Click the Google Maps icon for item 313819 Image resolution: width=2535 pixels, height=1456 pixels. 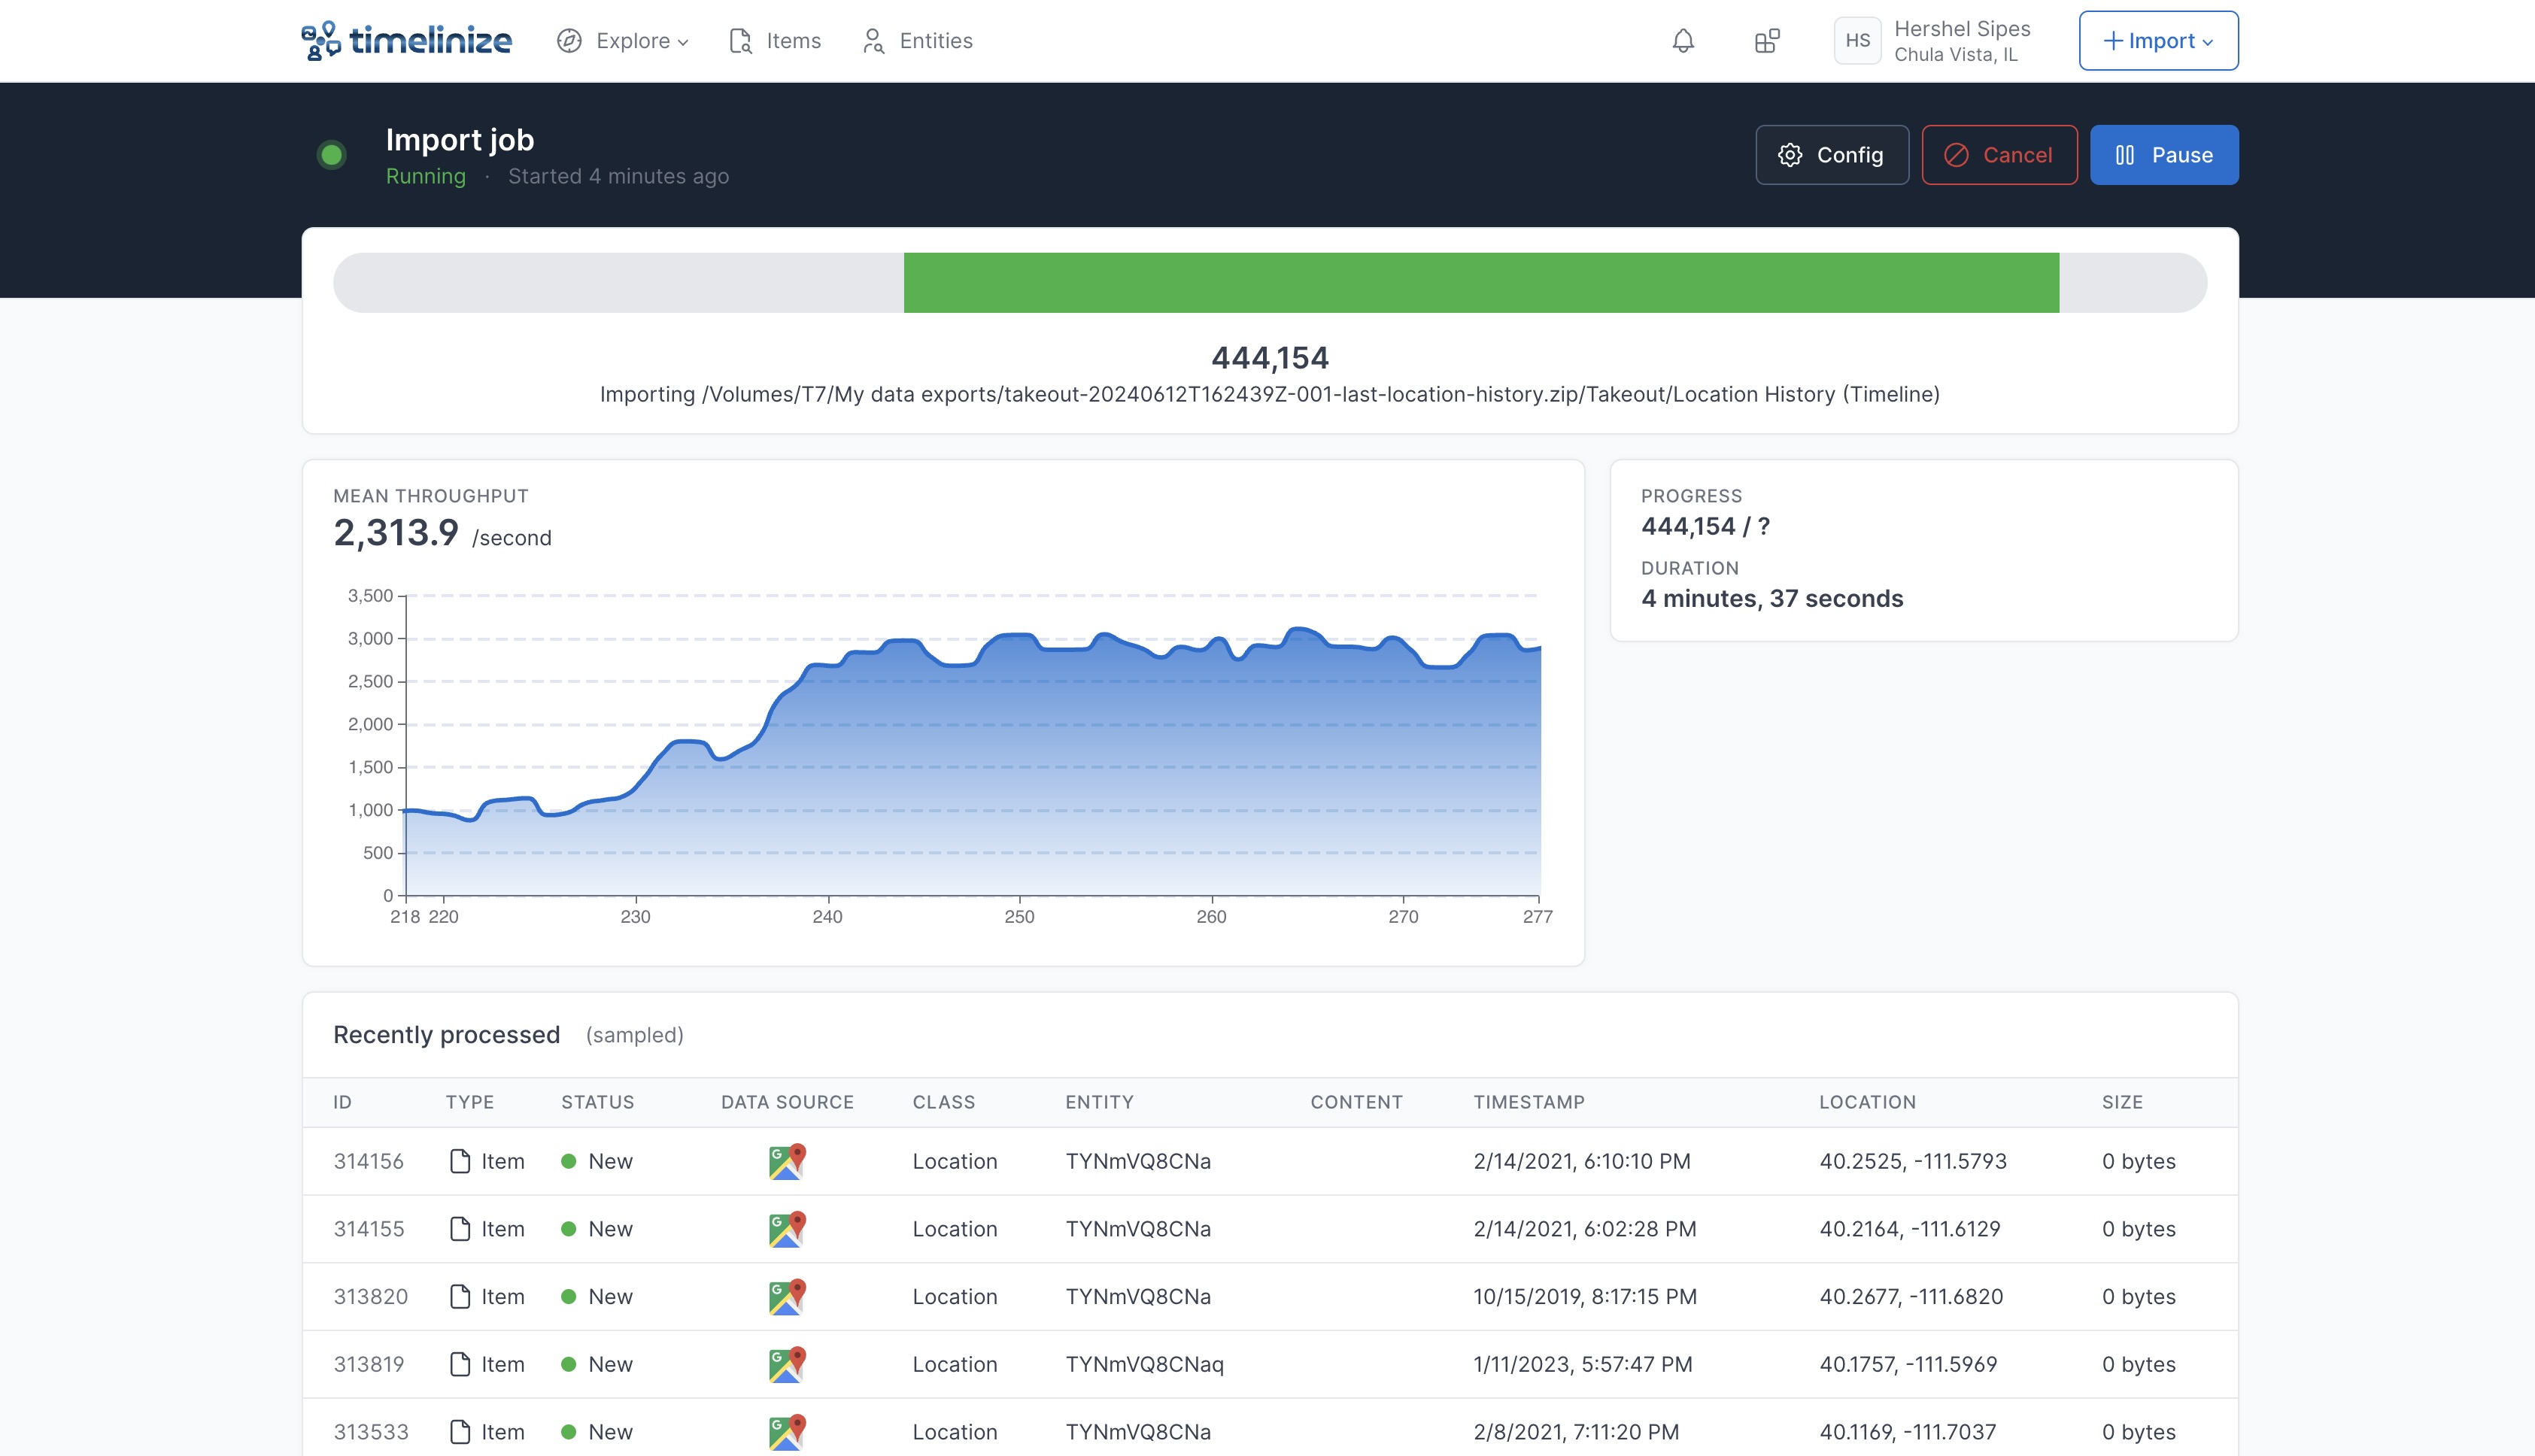click(786, 1364)
